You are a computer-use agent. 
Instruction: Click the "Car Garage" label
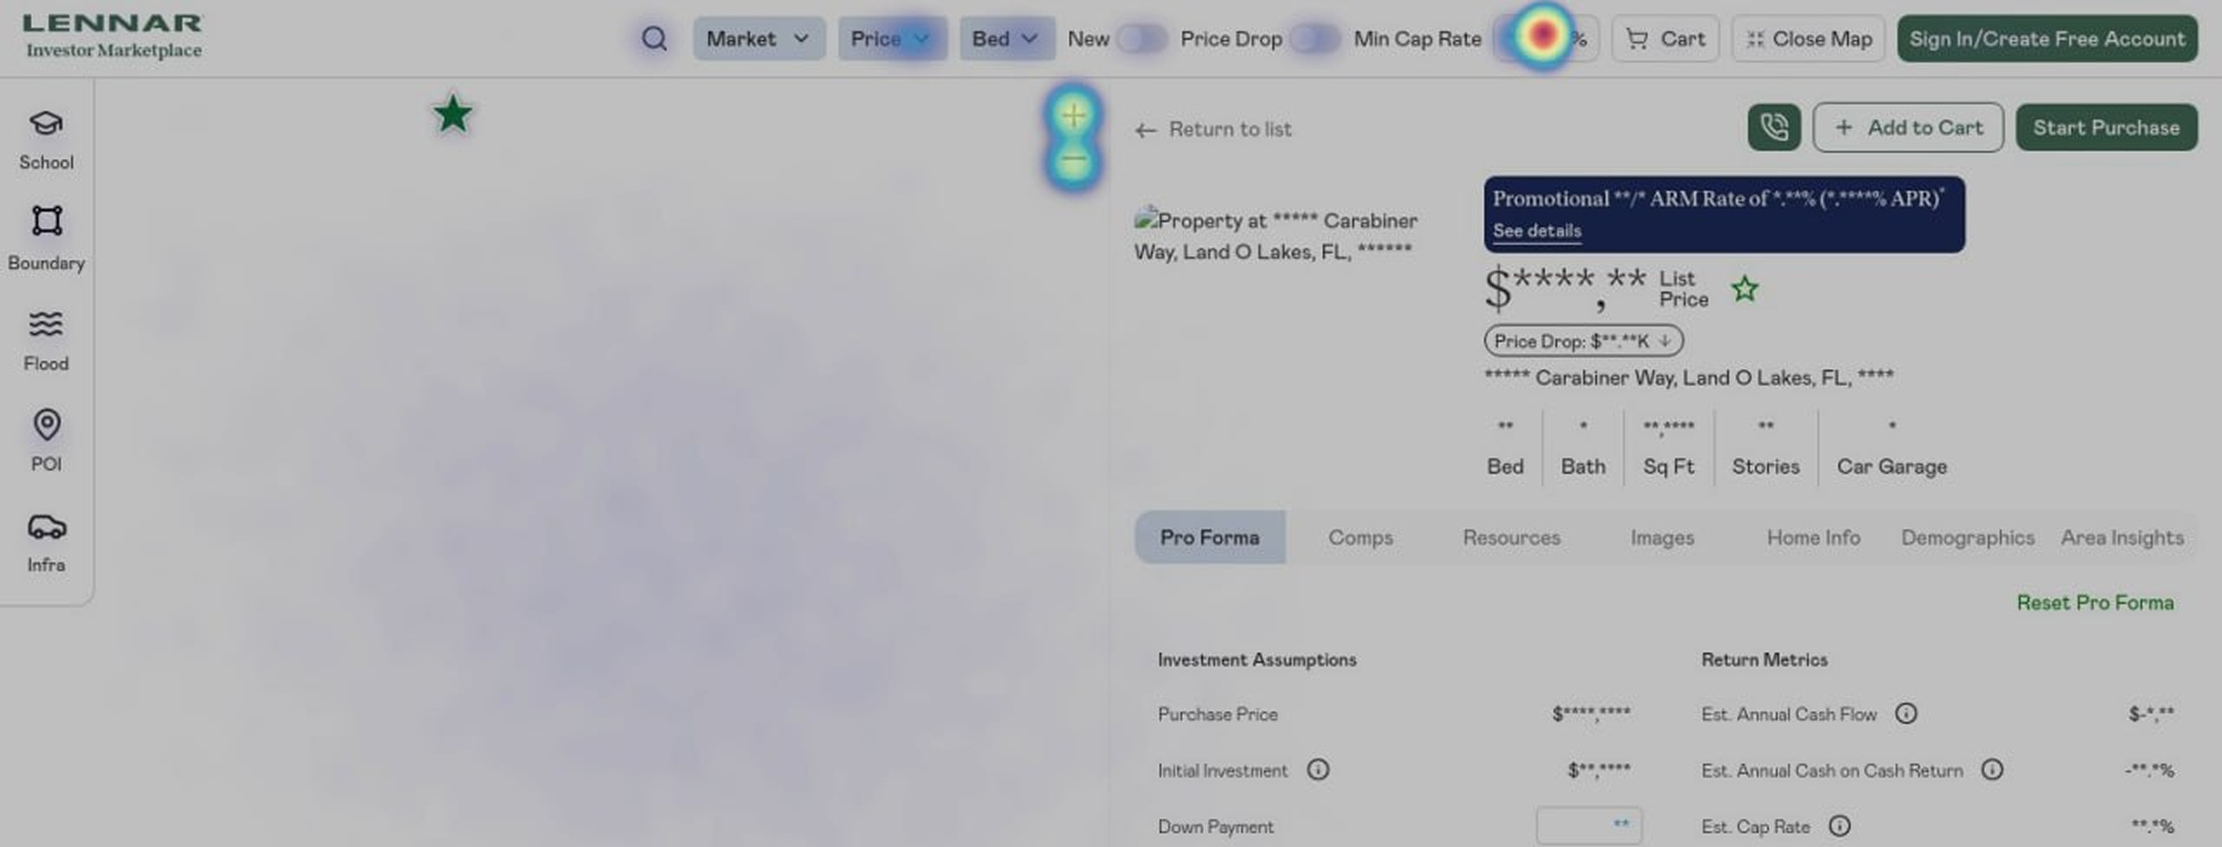(x=1892, y=467)
